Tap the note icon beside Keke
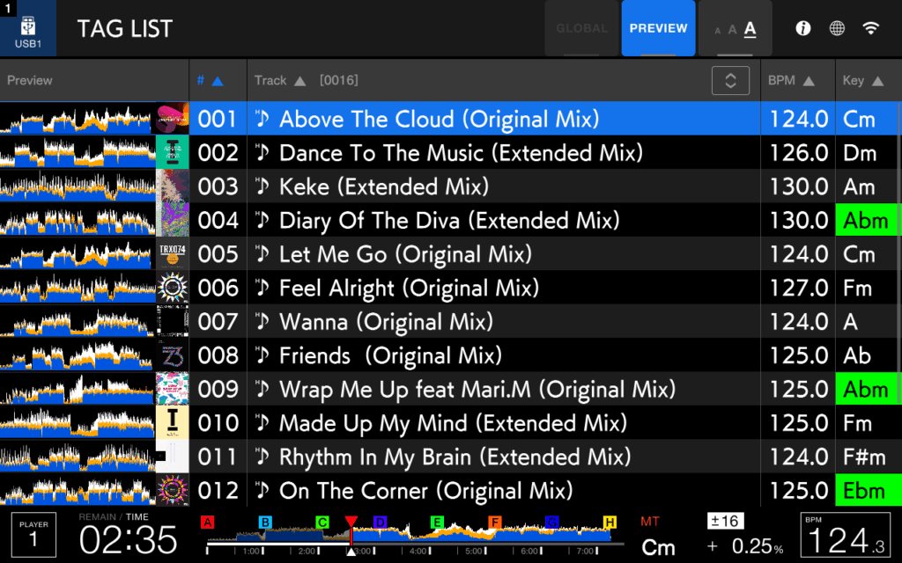Image resolution: width=902 pixels, height=563 pixels. pyautogui.click(x=262, y=186)
